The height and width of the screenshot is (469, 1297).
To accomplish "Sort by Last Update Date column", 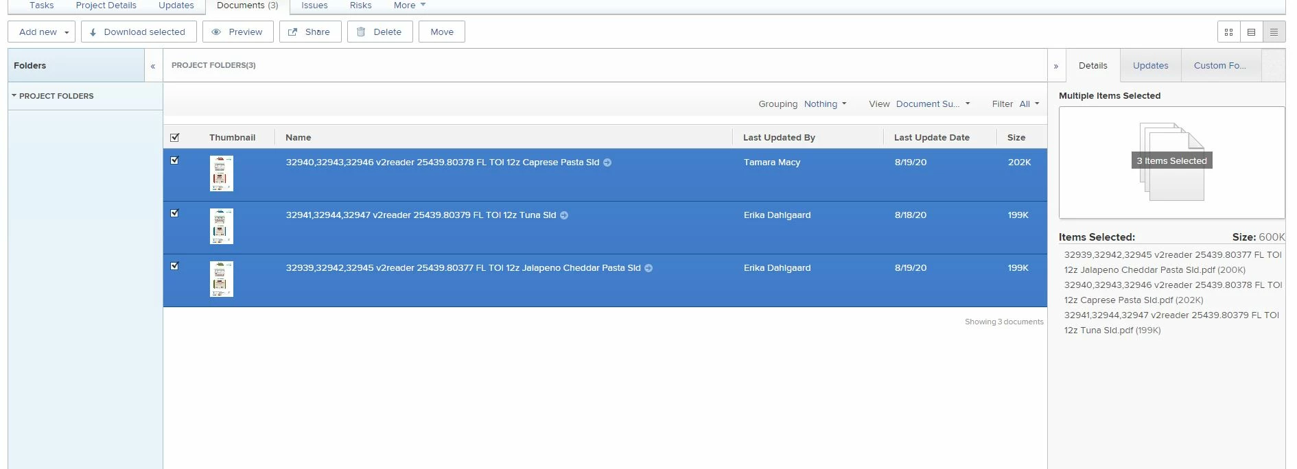I will pos(931,137).
